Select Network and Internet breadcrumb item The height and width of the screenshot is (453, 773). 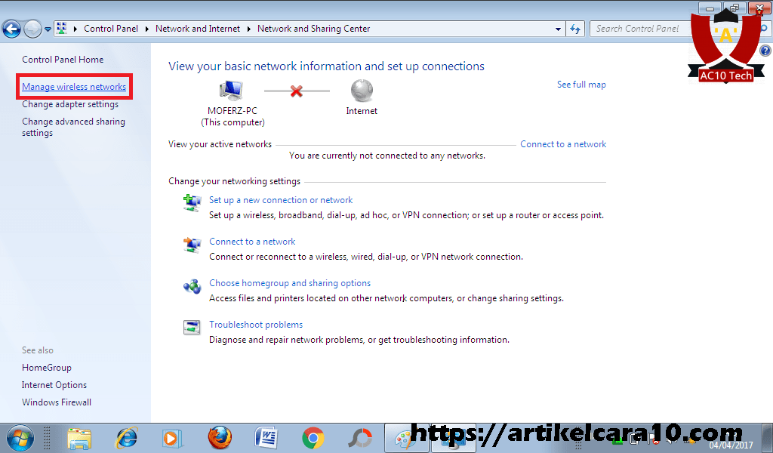point(197,29)
